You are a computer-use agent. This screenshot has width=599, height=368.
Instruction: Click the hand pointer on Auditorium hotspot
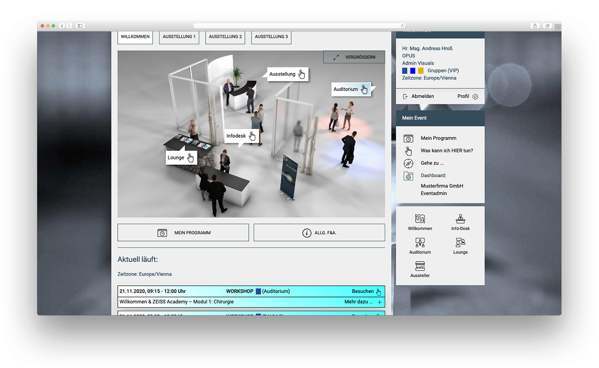pos(364,89)
